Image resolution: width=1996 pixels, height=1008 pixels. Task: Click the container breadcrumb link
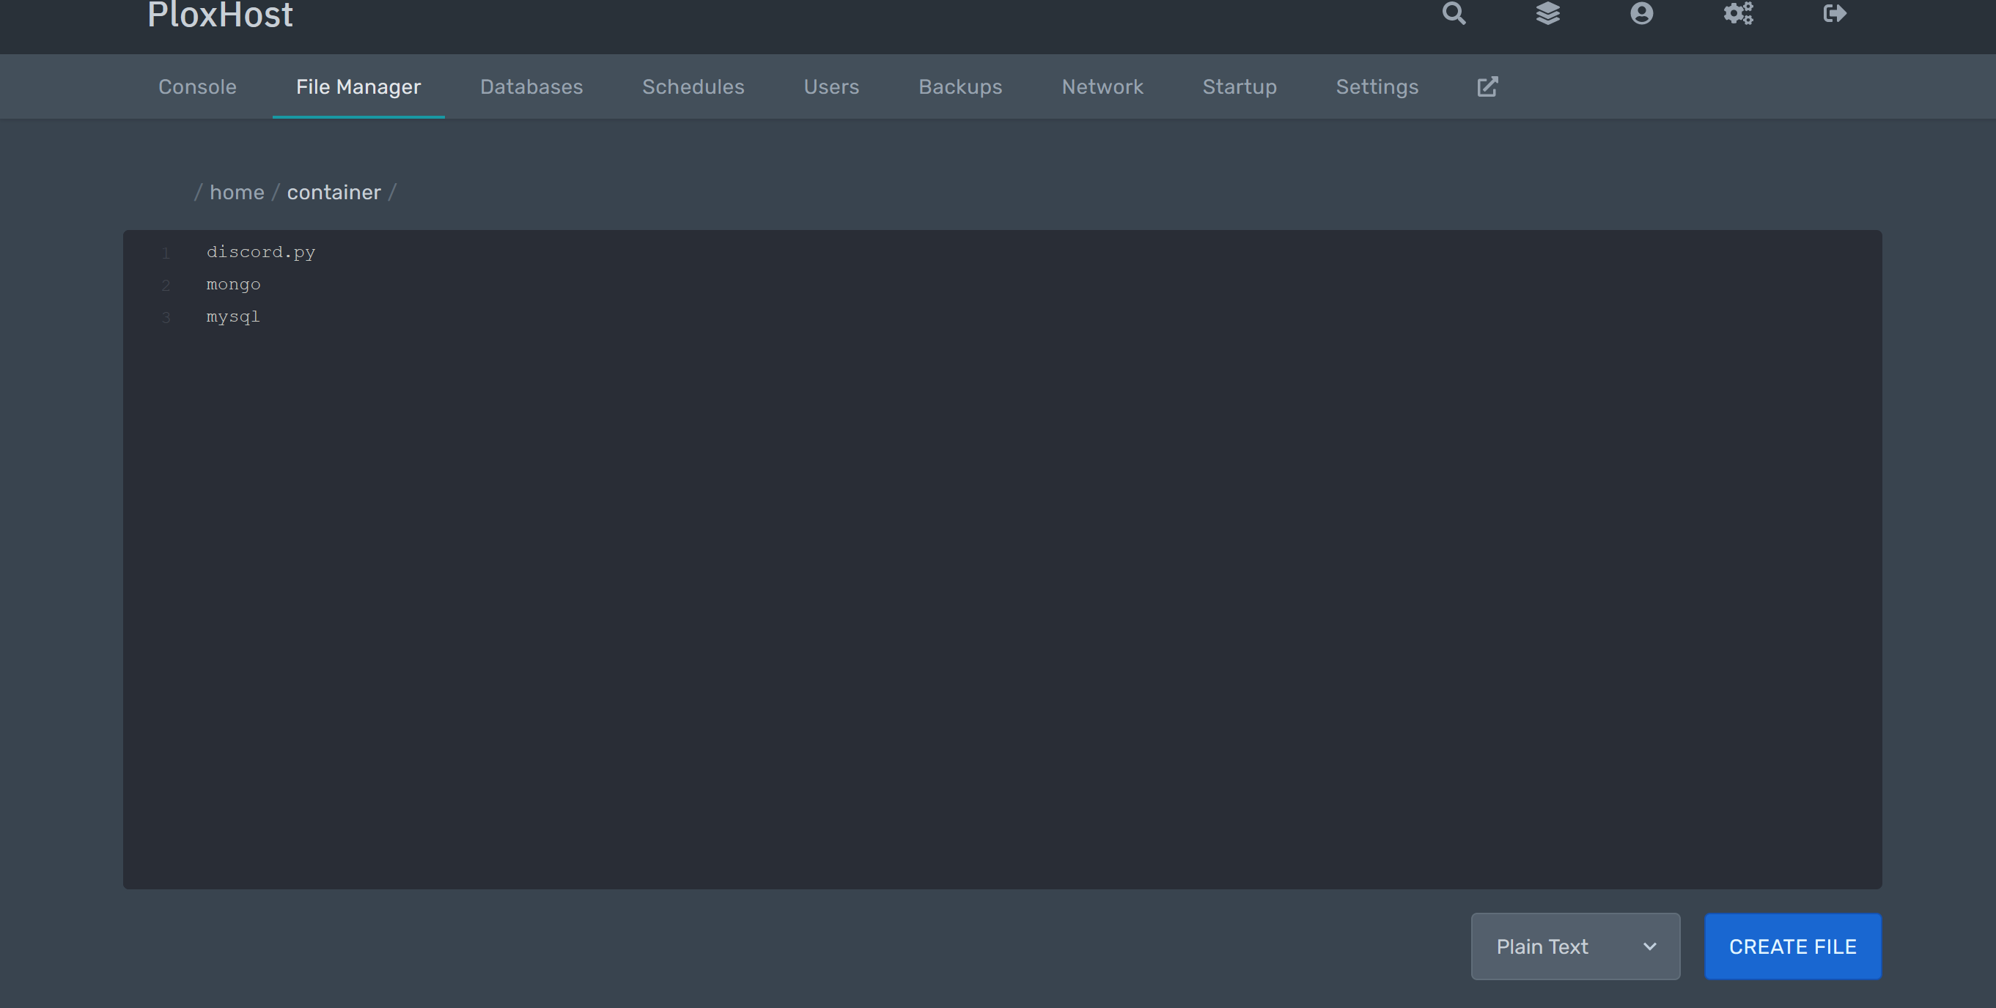pos(334,192)
